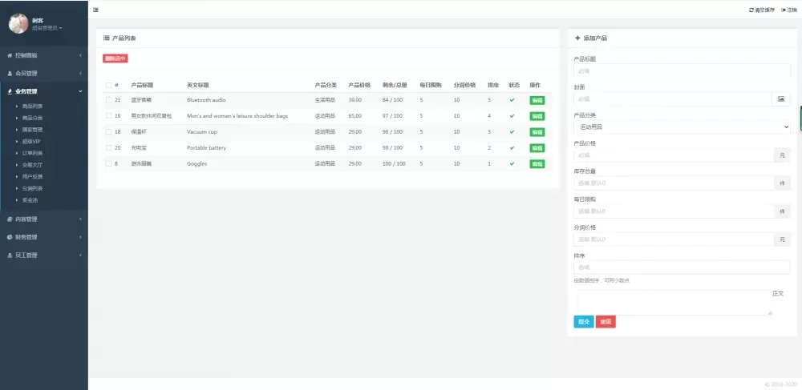Viewport: 802px width, 390px height.
Task: Click the 控制面板 dashboard icon in sidebar
Action: point(10,55)
